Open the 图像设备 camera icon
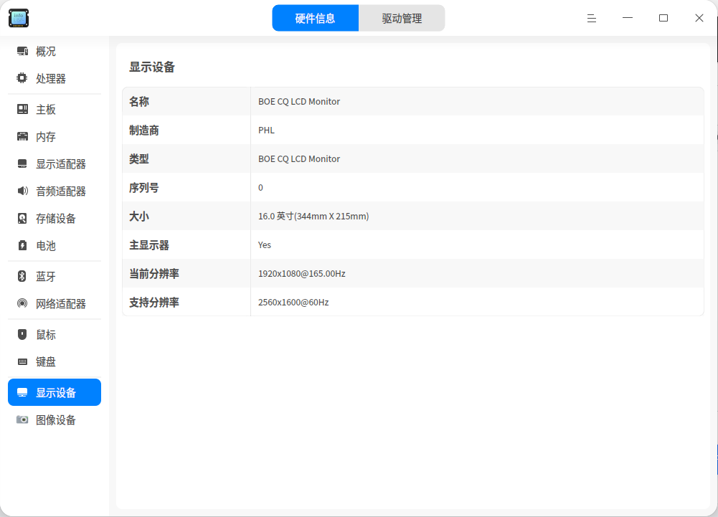The width and height of the screenshot is (718, 517). point(22,419)
